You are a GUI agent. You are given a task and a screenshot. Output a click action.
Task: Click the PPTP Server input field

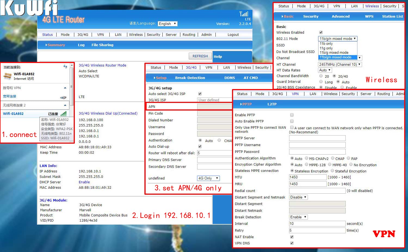(317, 138)
